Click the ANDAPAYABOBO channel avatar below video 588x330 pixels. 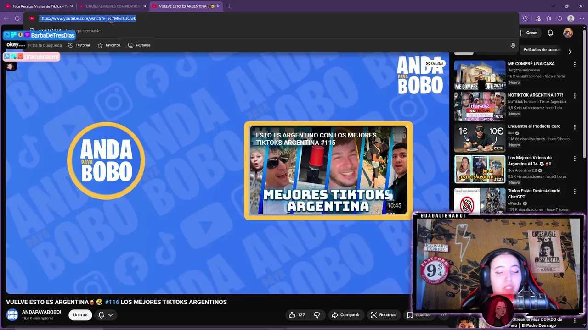(x=12, y=315)
